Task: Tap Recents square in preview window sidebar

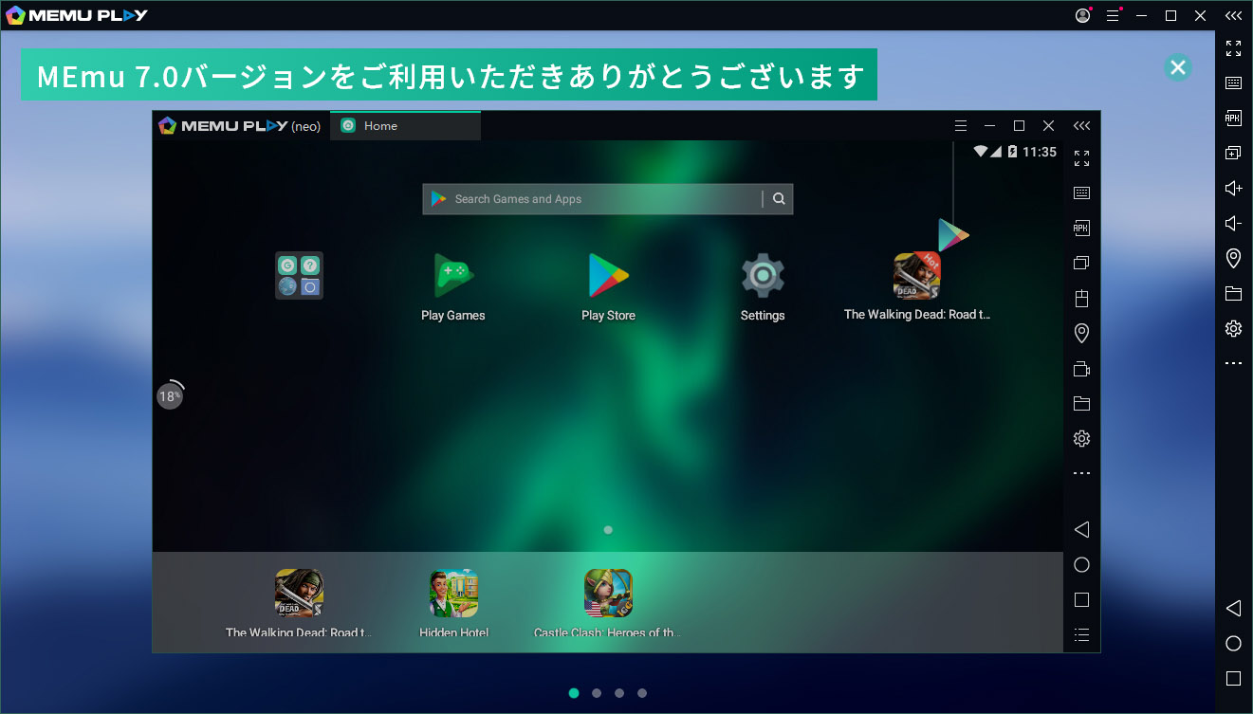Action: [1081, 599]
